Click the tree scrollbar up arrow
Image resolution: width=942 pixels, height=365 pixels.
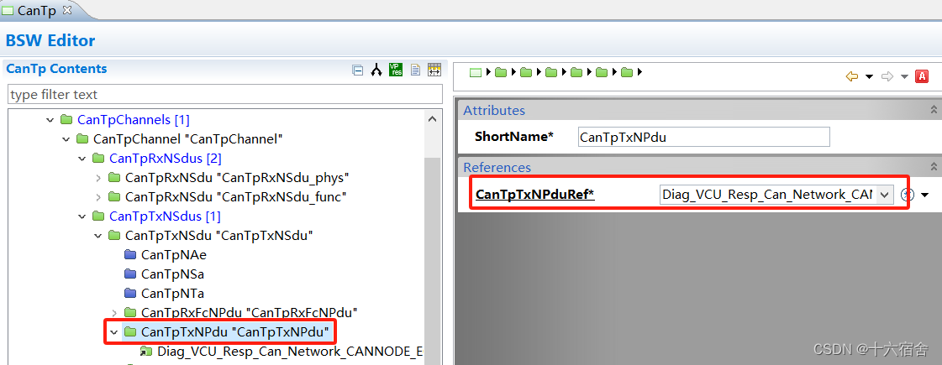(x=432, y=119)
